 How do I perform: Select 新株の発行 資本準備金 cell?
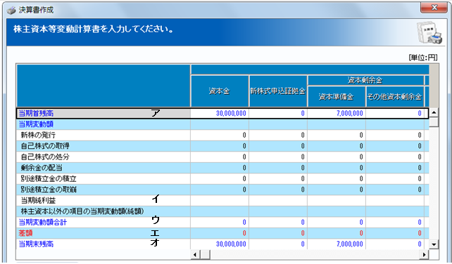pos(337,136)
